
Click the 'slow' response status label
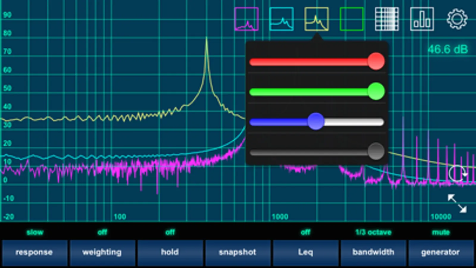[35, 232]
